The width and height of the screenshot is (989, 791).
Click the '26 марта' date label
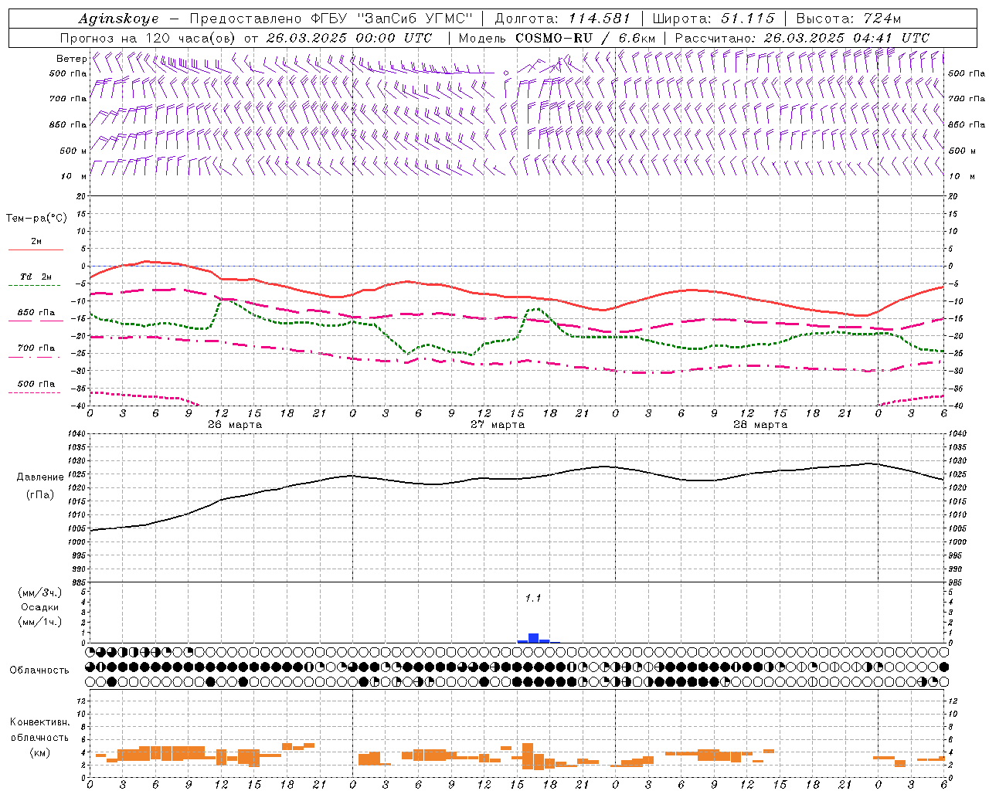point(235,425)
